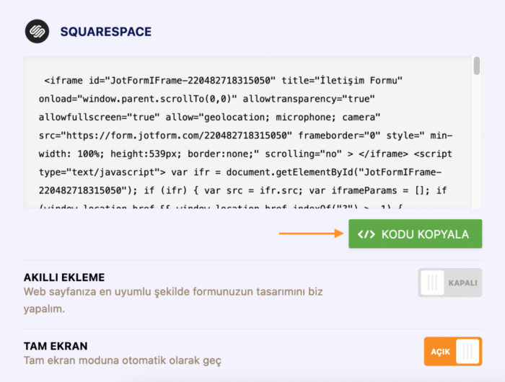Click the KODU KOPYALA button
The image size is (505, 382).
415,234
